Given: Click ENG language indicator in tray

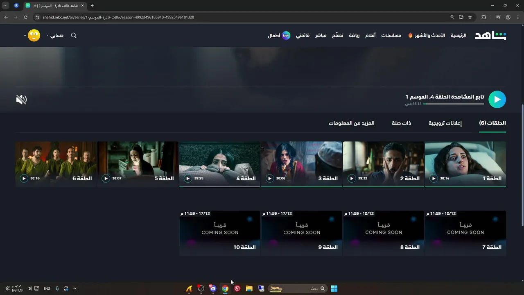Looking at the screenshot, I should [x=47, y=288].
